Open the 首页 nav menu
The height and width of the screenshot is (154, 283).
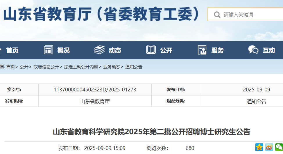[12, 50]
